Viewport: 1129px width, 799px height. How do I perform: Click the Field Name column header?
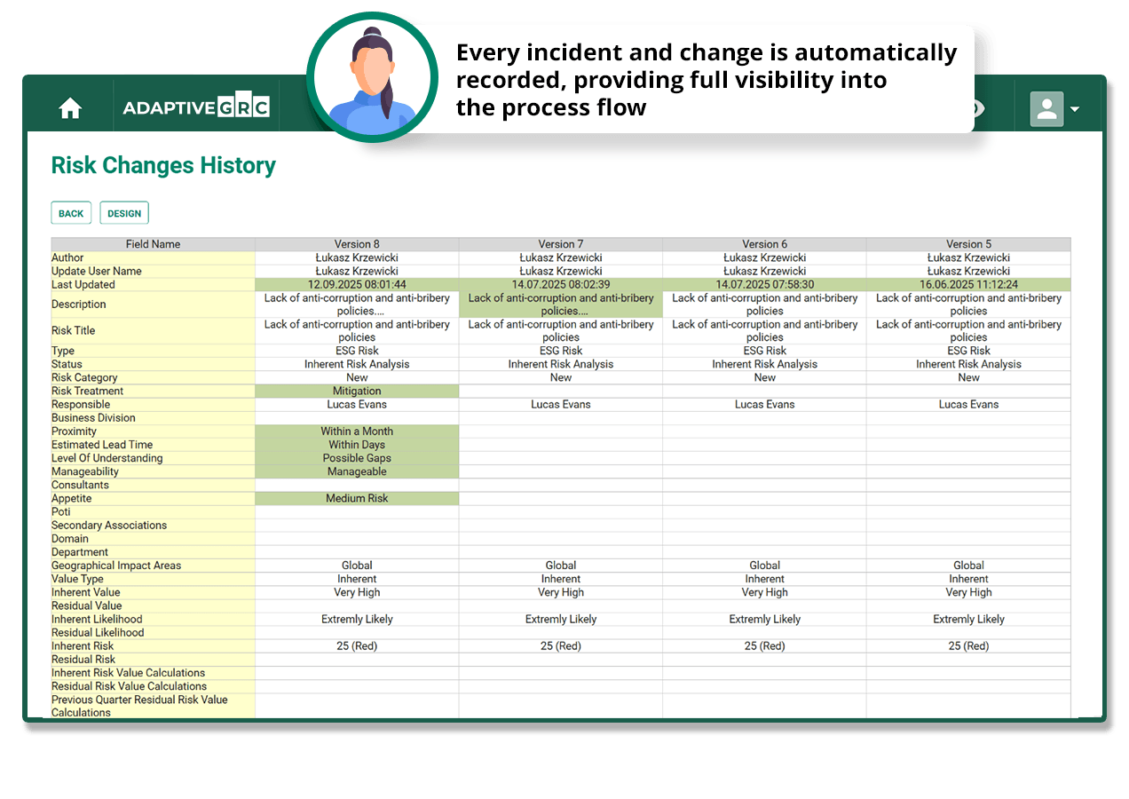pos(153,244)
